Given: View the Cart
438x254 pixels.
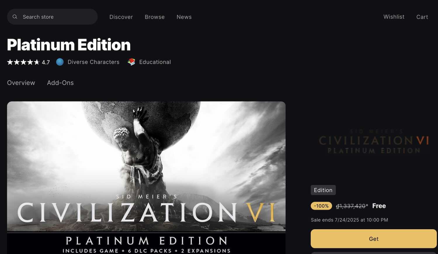Looking at the screenshot, I should 422,17.
